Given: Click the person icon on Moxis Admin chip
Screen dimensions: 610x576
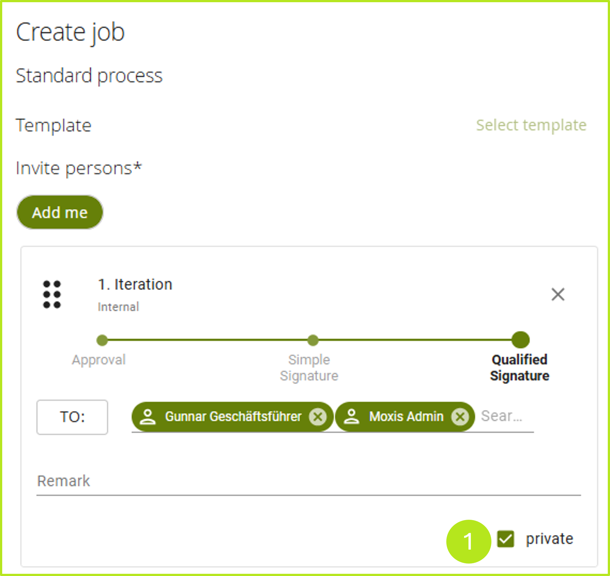Looking at the screenshot, I should (351, 417).
